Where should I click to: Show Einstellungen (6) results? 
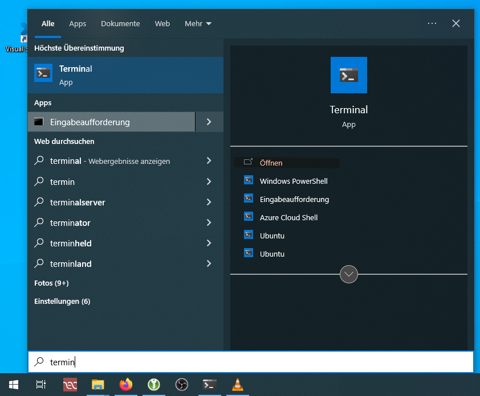click(x=62, y=302)
